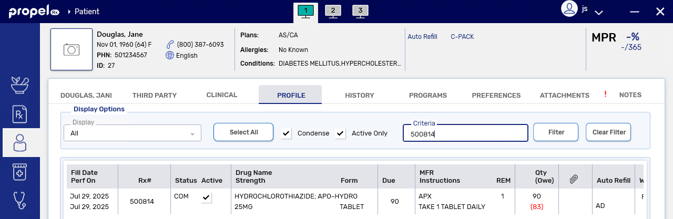Click the Clear Filter button
The image size is (673, 219).
click(608, 132)
